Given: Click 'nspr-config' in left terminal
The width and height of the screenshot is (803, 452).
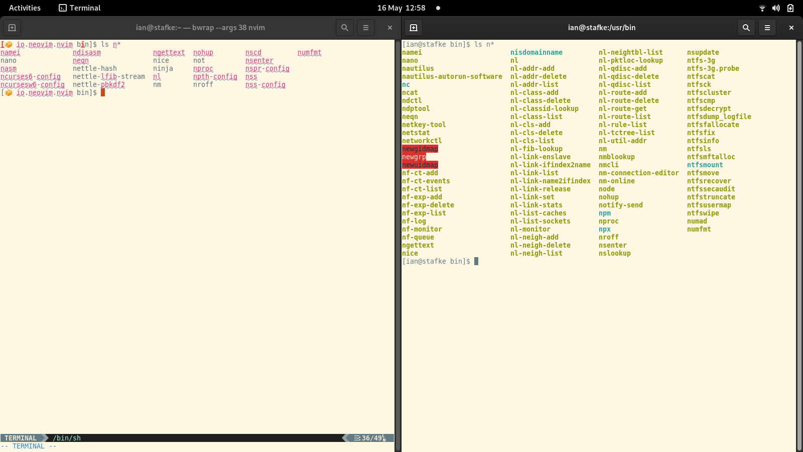Looking at the screenshot, I should [x=267, y=68].
